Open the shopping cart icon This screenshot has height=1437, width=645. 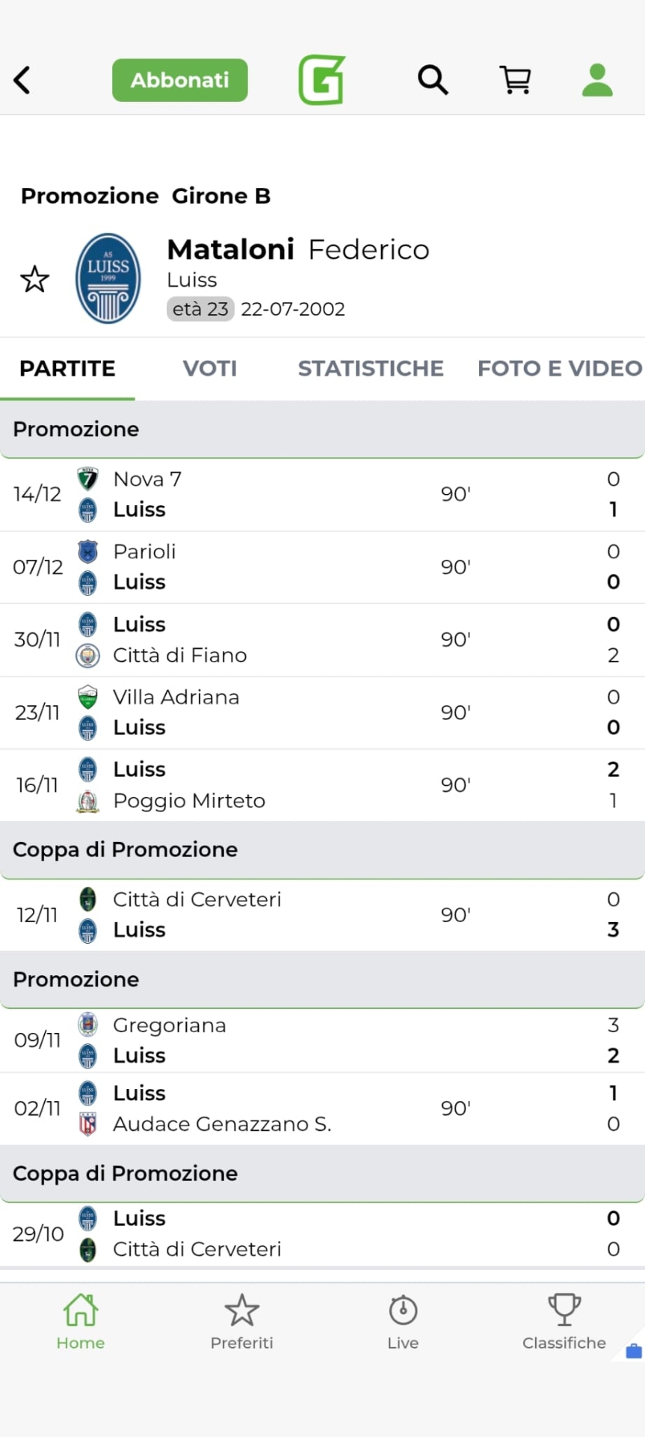pos(515,79)
